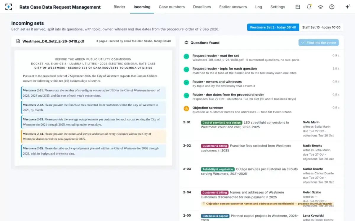Click the Questions found robot icon
355x221 pixels.
coord(186,43)
